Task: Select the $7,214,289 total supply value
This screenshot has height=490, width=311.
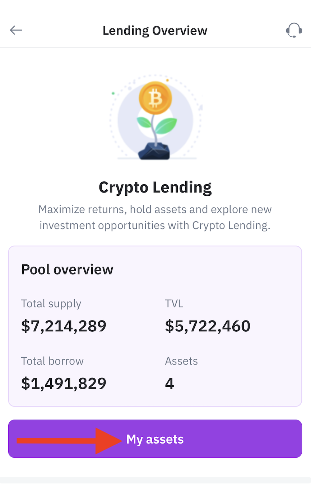Action: pyautogui.click(x=64, y=326)
